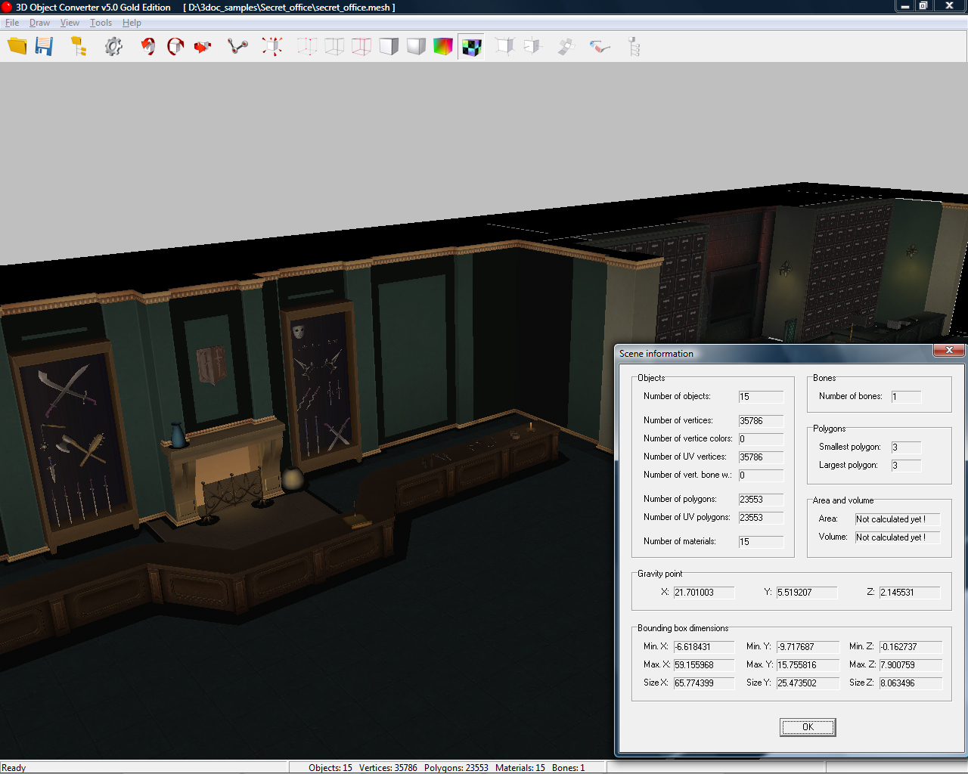This screenshot has width=968, height=774.
Task: Click the red video camera icon
Action: point(203,47)
